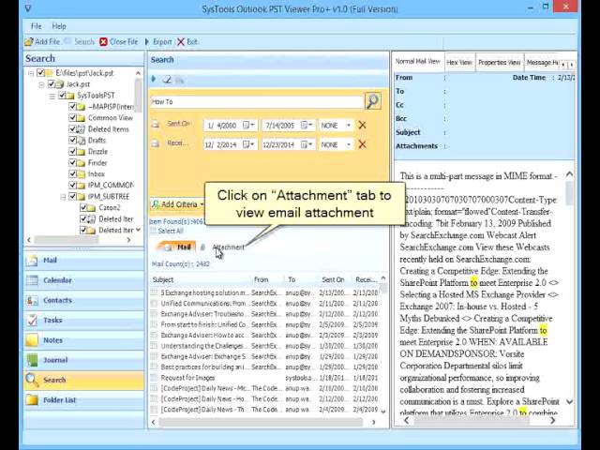Open Contacts section in navigation pane
600x450 pixels.
coord(84,300)
